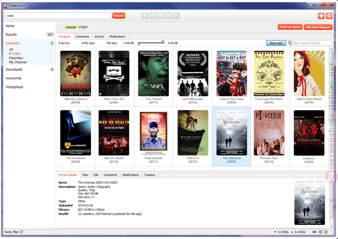Click the Search button
The width and height of the screenshot is (338, 239).
pos(119,15)
